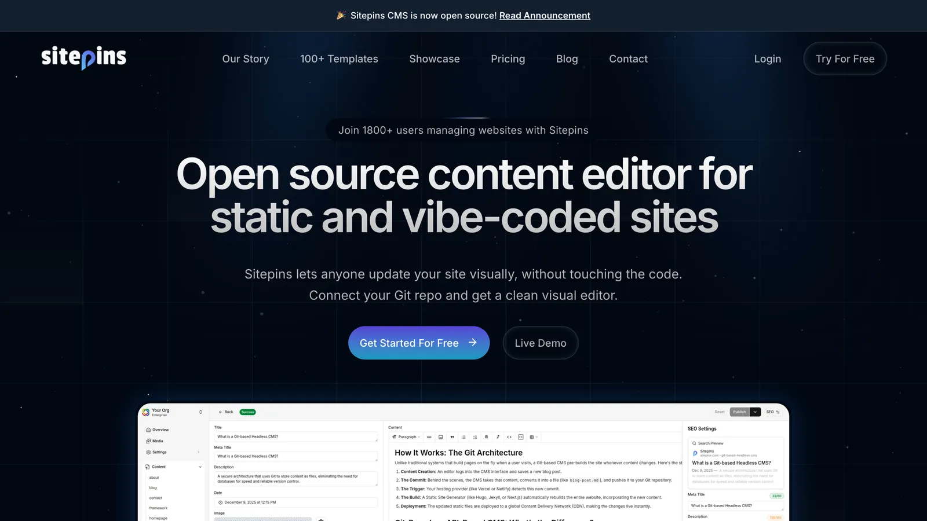Image resolution: width=927 pixels, height=521 pixels.
Task: Click the 'How It Works' heading
Action: click(458, 453)
